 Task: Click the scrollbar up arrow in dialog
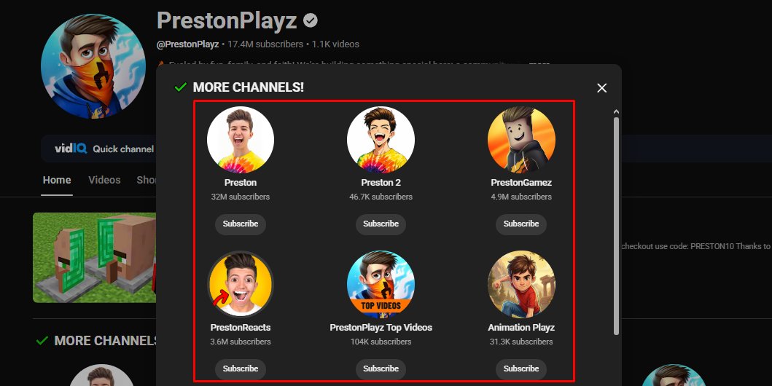coord(616,112)
